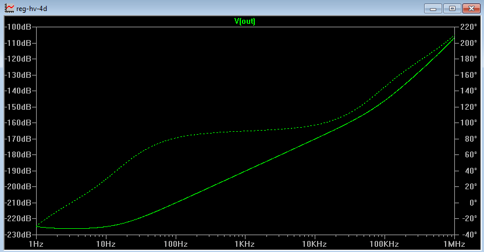
Task: Click the 100KHz frequency axis label
Action: click(x=385, y=244)
